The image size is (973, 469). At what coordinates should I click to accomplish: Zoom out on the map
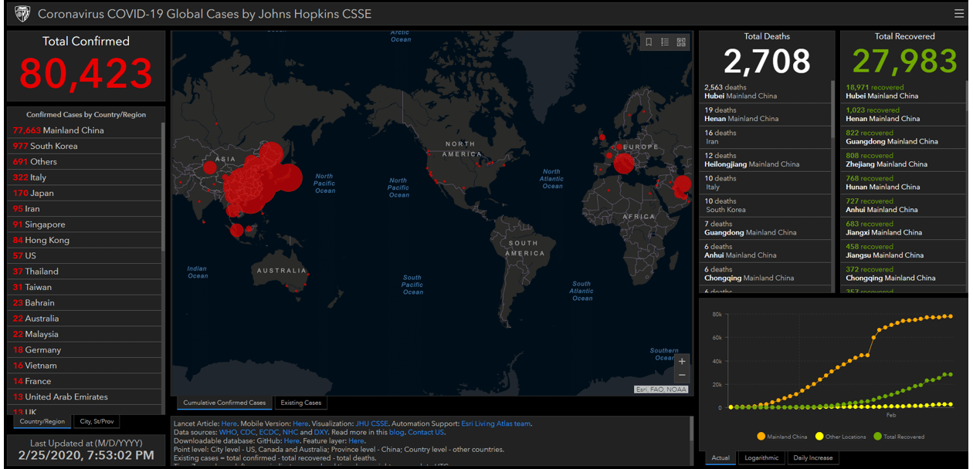click(681, 376)
